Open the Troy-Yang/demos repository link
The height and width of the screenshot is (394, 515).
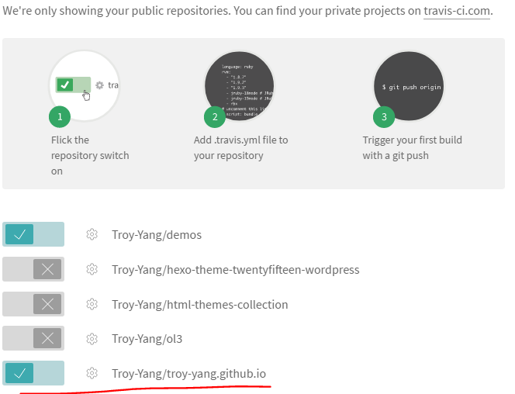pyautogui.click(x=157, y=235)
